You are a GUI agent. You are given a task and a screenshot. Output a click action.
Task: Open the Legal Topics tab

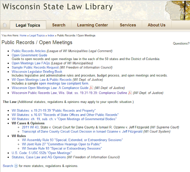coord(28,25)
